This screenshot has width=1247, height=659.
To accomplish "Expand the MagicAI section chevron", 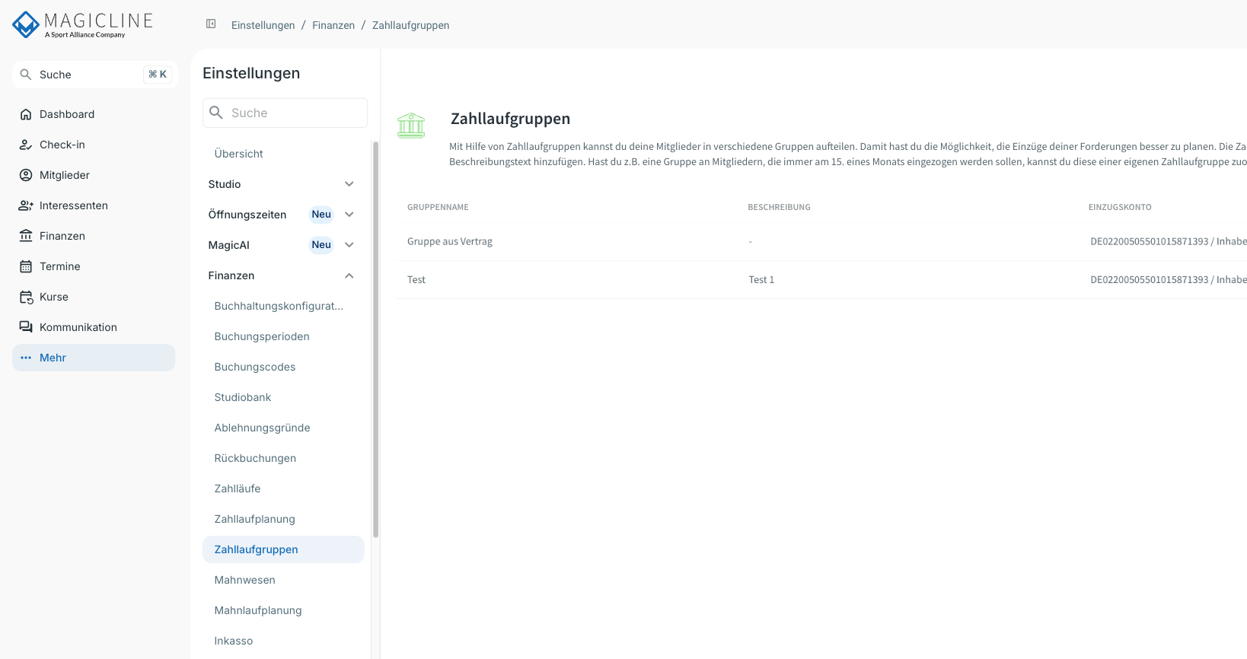I will pos(349,245).
